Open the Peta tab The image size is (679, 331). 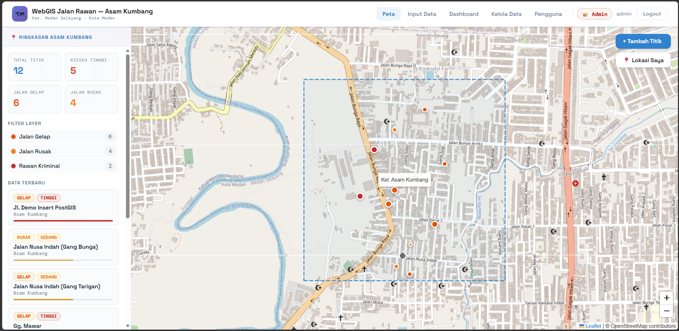pyautogui.click(x=389, y=14)
